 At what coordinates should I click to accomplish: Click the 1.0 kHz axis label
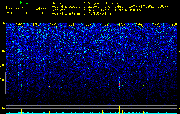(3, 51)
